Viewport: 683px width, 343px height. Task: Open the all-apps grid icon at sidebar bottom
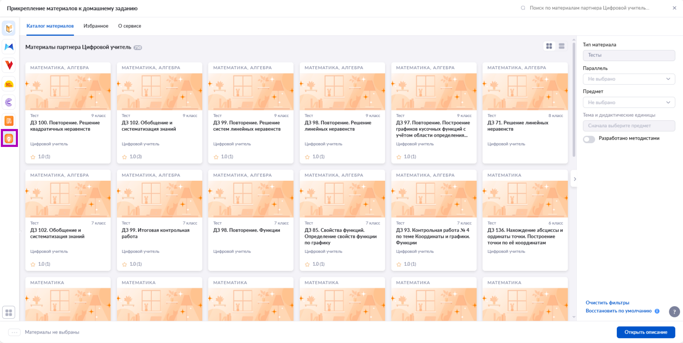[x=9, y=312]
